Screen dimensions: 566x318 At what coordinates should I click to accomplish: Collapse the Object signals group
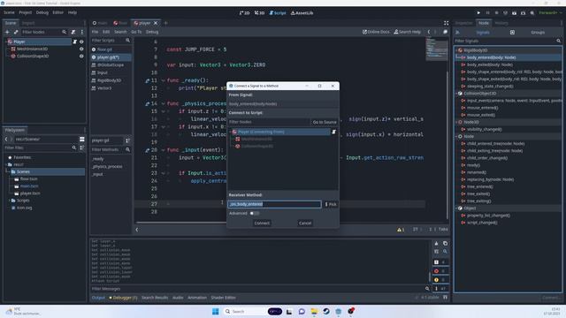click(x=456, y=208)
